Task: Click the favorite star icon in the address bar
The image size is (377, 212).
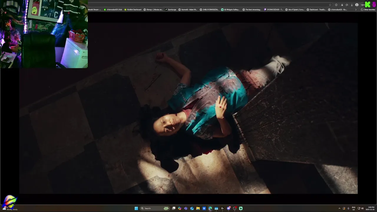Action: point(330,5)
